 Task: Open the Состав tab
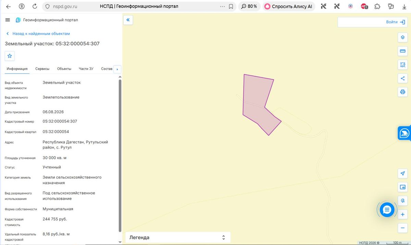[x=107, y=69]
